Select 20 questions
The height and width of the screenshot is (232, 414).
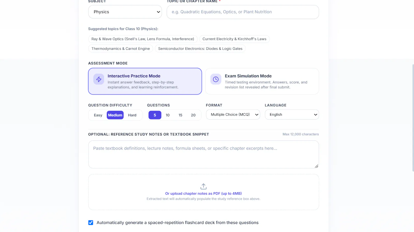[193, 115]
